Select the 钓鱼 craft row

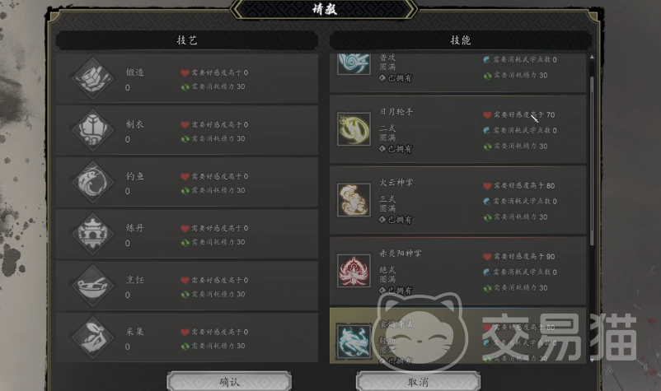[x=187, y=182]
